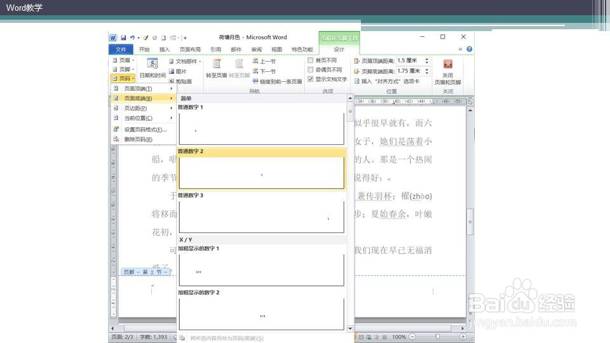Image resolution: width=610 pixels, height=343 pixels.
Task: Click Insert Alignment Tab (插入对齐方式选项卡) icon
Action: [356, 81]
